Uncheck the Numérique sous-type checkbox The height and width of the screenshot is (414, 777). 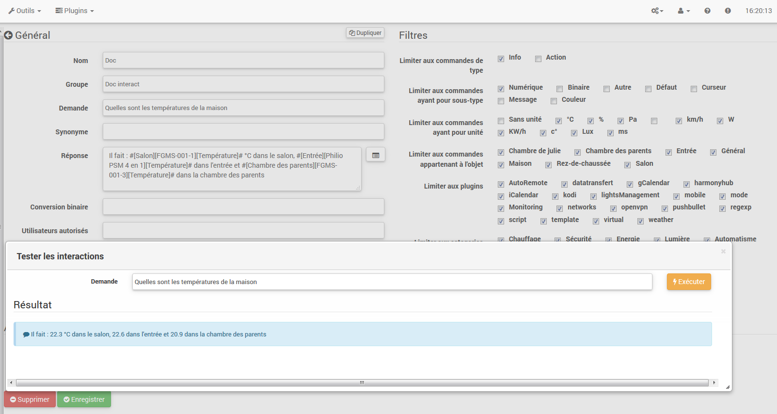(501, 89)
